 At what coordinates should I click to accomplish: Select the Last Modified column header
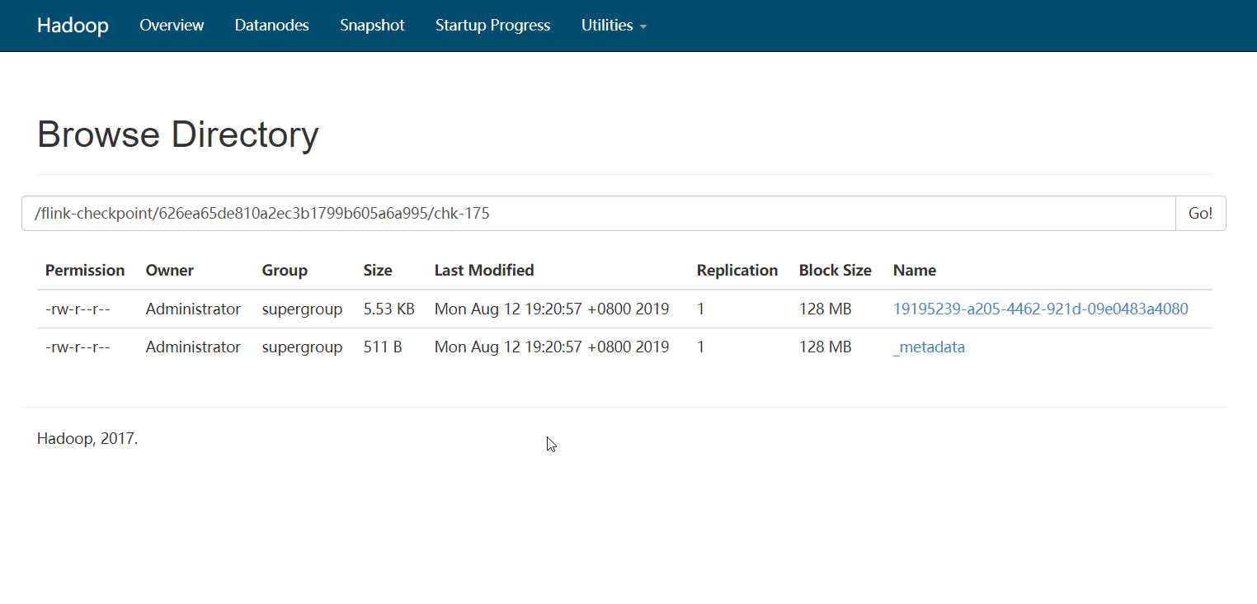[484, 271]
